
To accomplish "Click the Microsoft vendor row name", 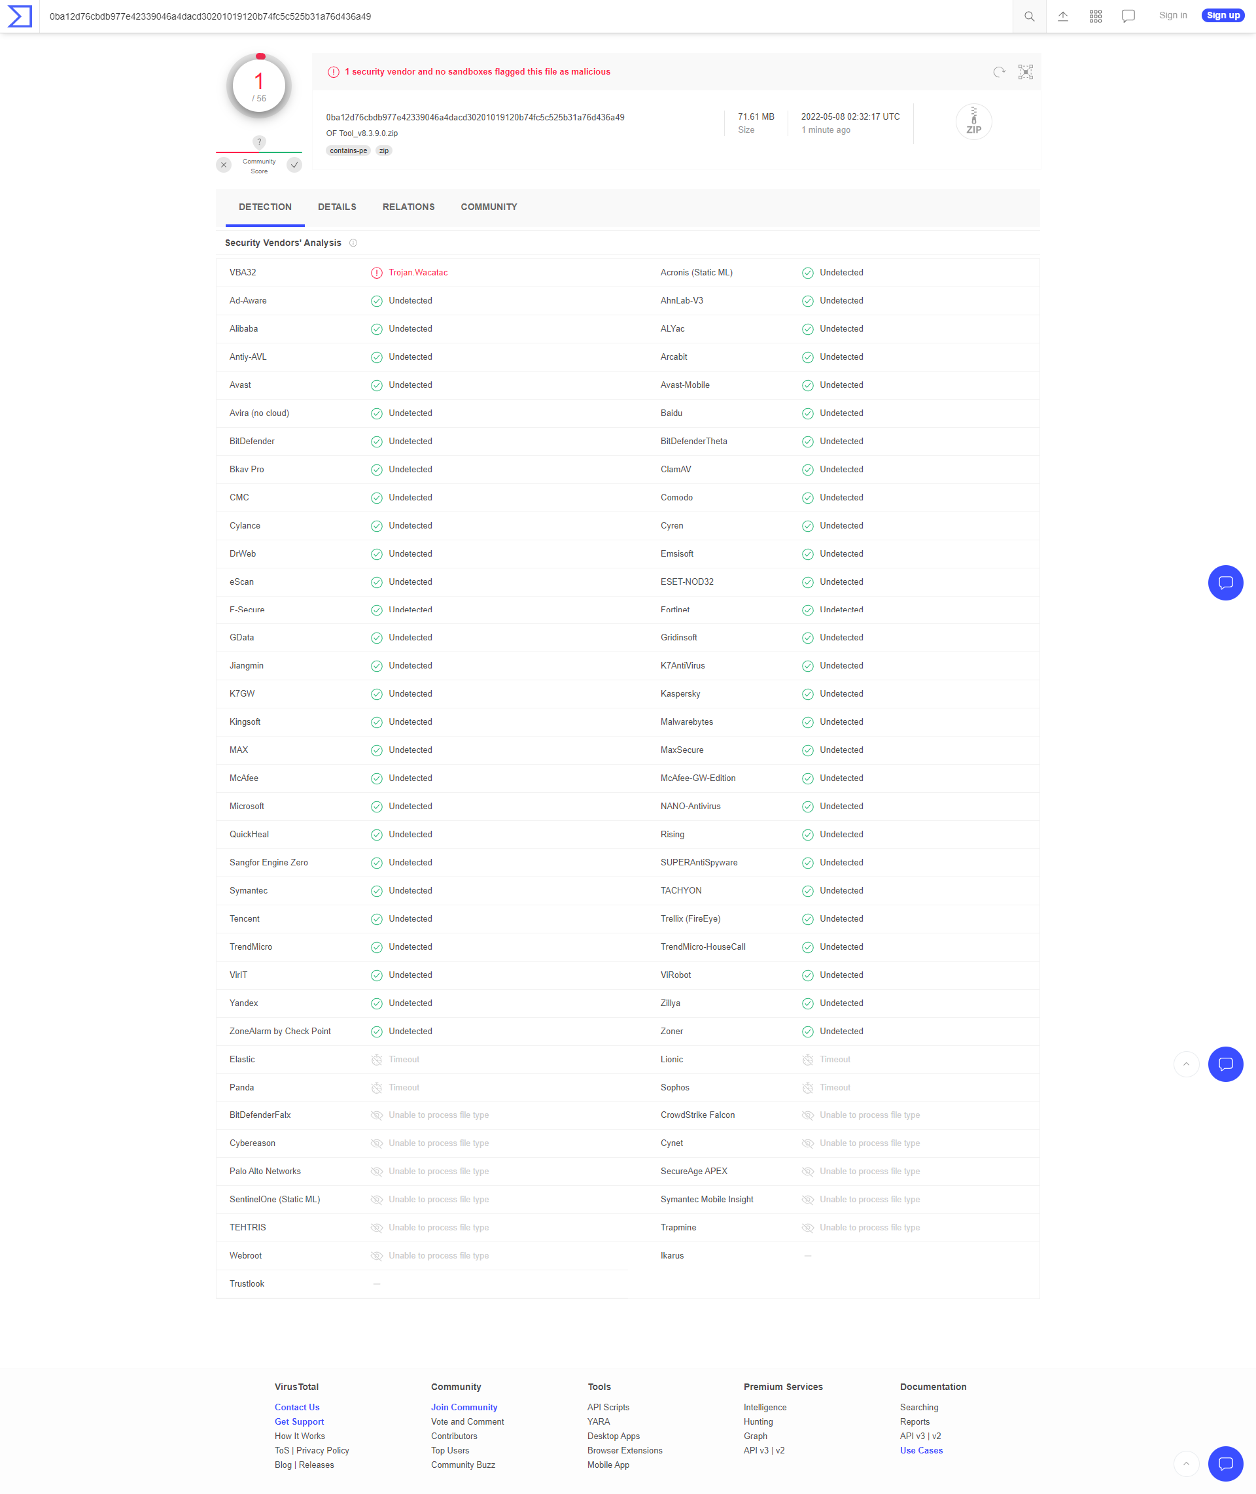I will coord(247,807).
